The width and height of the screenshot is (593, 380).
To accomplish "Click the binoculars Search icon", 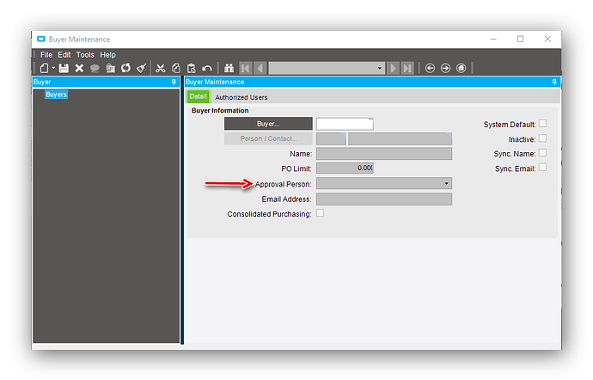I will (229, 68).
